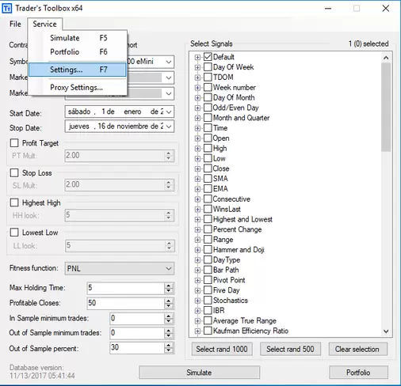Viewport: 401px width, 386px height.
Task: Increase In Sample minimum trades value
Action: pyautogui.click(x=169, y=316)
